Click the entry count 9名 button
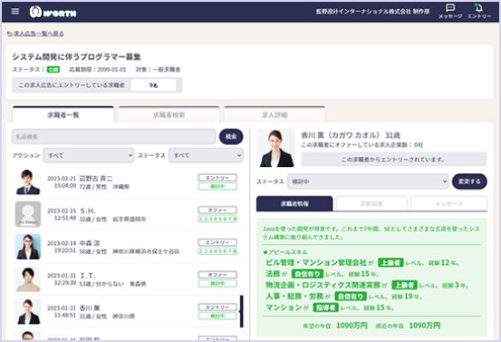The width and height of the screenshot is (501, 342). tap(153, 85)
